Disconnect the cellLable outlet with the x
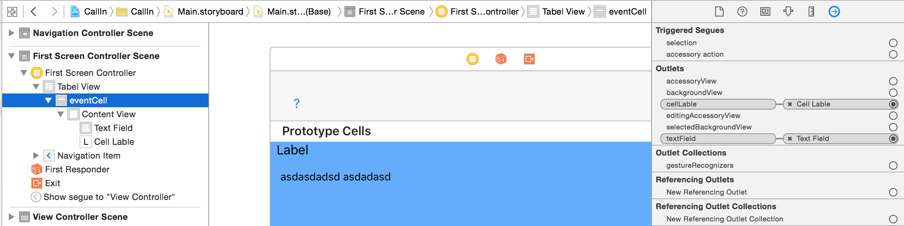The width and height of the screenshot is (904, 226). tap(789, 104)
